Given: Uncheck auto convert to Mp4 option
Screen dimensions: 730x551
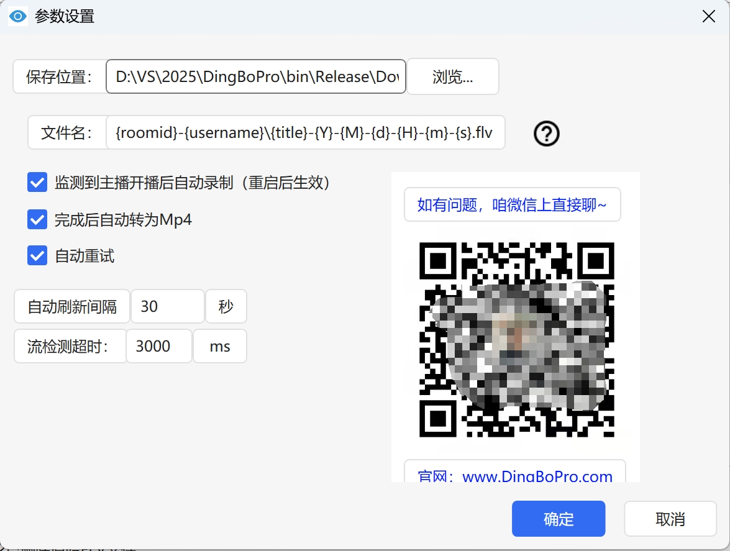Looking at the screenshot, I should pyautogui.click(x=37, y=219).
